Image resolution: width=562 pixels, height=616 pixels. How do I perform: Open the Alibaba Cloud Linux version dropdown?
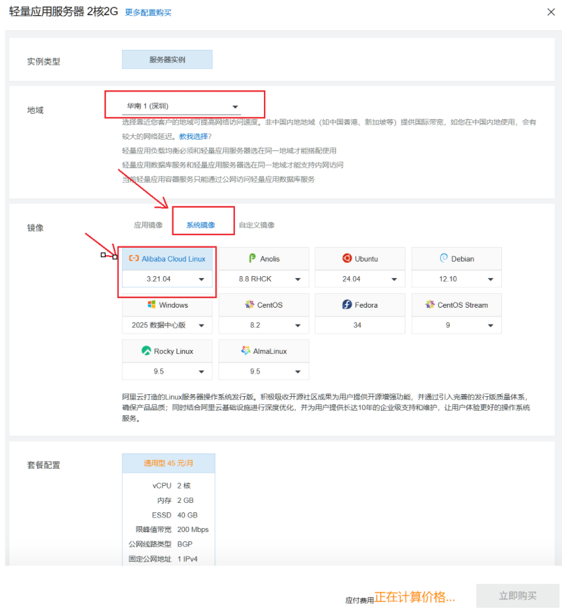tap(167, 279)
